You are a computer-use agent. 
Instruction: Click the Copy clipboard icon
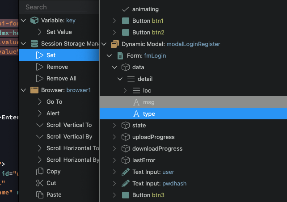click(39, 172)
